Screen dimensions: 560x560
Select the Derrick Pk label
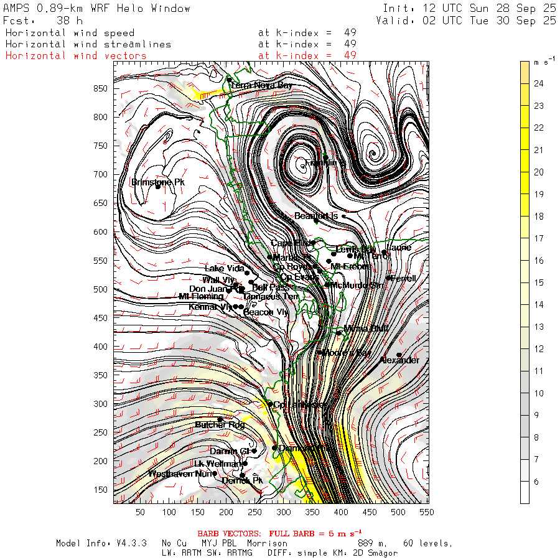(242, 480)
